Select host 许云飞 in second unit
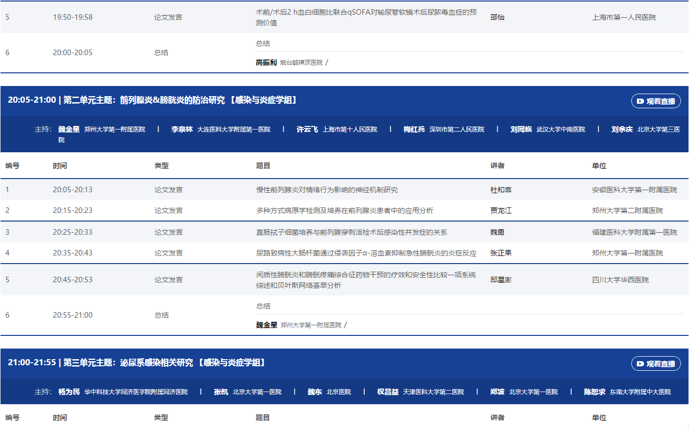Screen dimensions: 689x430 pyautogui.click(x=308, y=130)
